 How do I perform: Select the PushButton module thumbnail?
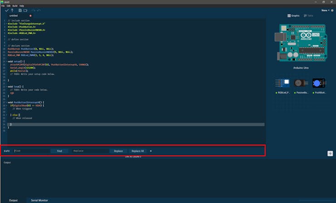[x=319, y=83]
